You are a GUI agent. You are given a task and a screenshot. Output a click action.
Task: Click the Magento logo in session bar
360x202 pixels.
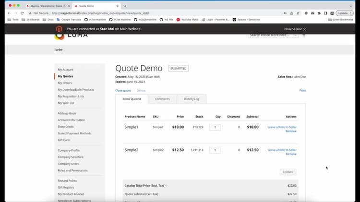[x=59, y=29]
